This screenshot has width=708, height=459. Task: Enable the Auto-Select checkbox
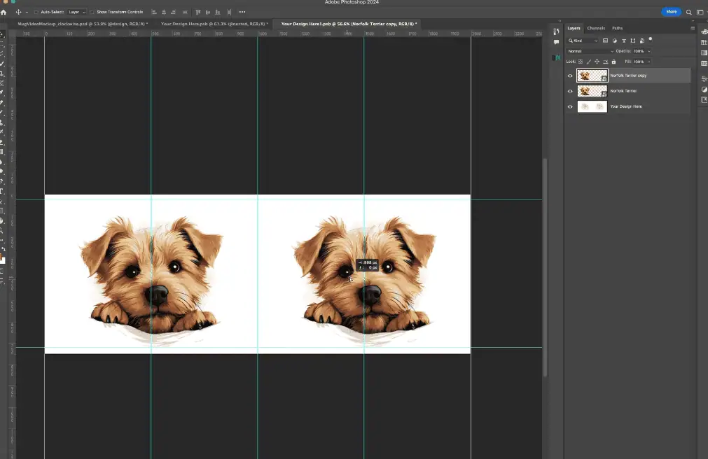(x=36, y=12)
